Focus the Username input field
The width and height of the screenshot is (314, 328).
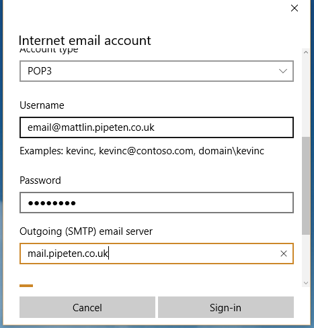pyautogui.click(x=157, y=127)
